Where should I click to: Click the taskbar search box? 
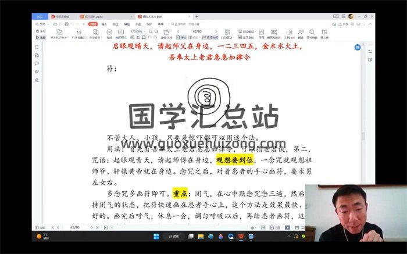[x=174, y=237]
